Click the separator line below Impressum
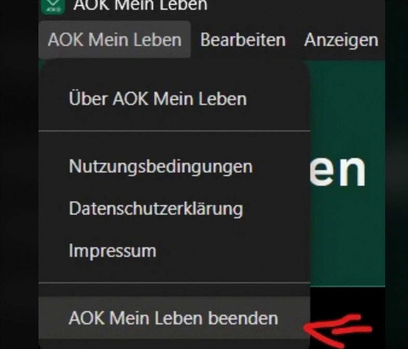The image size is (408, 349). point(174,283)
